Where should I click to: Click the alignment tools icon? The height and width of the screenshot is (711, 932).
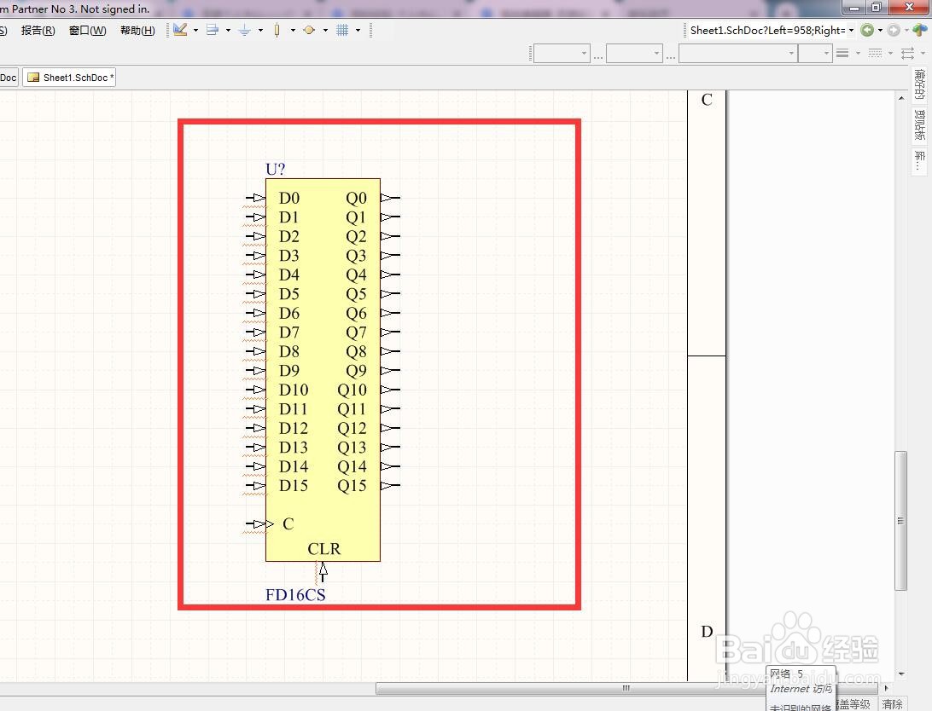pyautogui.click(x=213, y=30)
